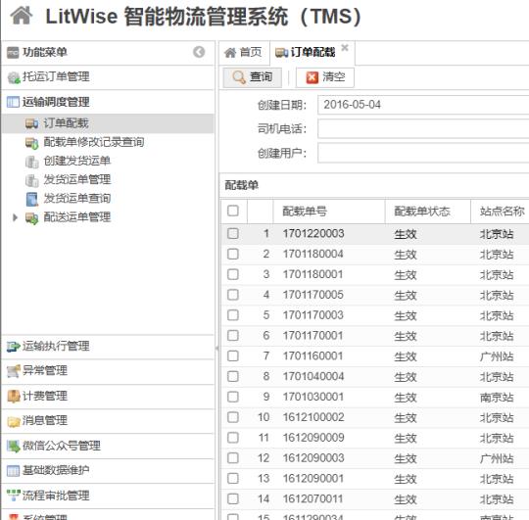Click the 运输执行管理 icon
Viewport: 529px width, 520px height.
coord(14,346)
